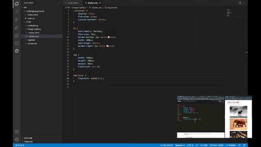Click the '.container {' selector line
Screen dimensions: 261x147
click(80, 11)
